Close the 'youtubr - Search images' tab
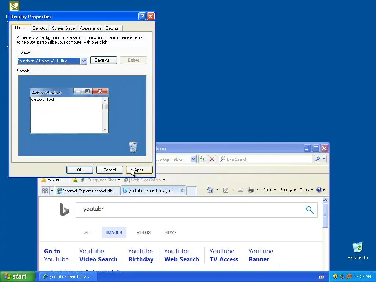 182,191
